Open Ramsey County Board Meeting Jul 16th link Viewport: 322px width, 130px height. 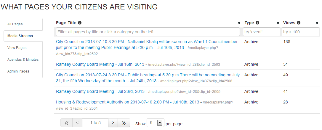(100, 64)
